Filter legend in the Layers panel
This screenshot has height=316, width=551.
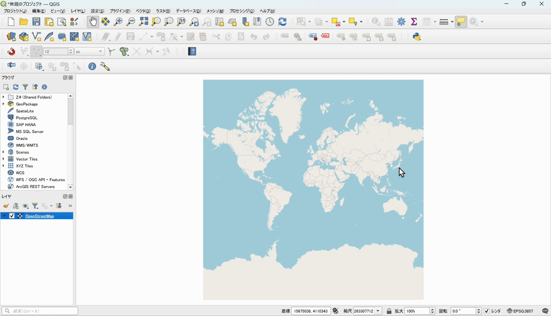35,206
